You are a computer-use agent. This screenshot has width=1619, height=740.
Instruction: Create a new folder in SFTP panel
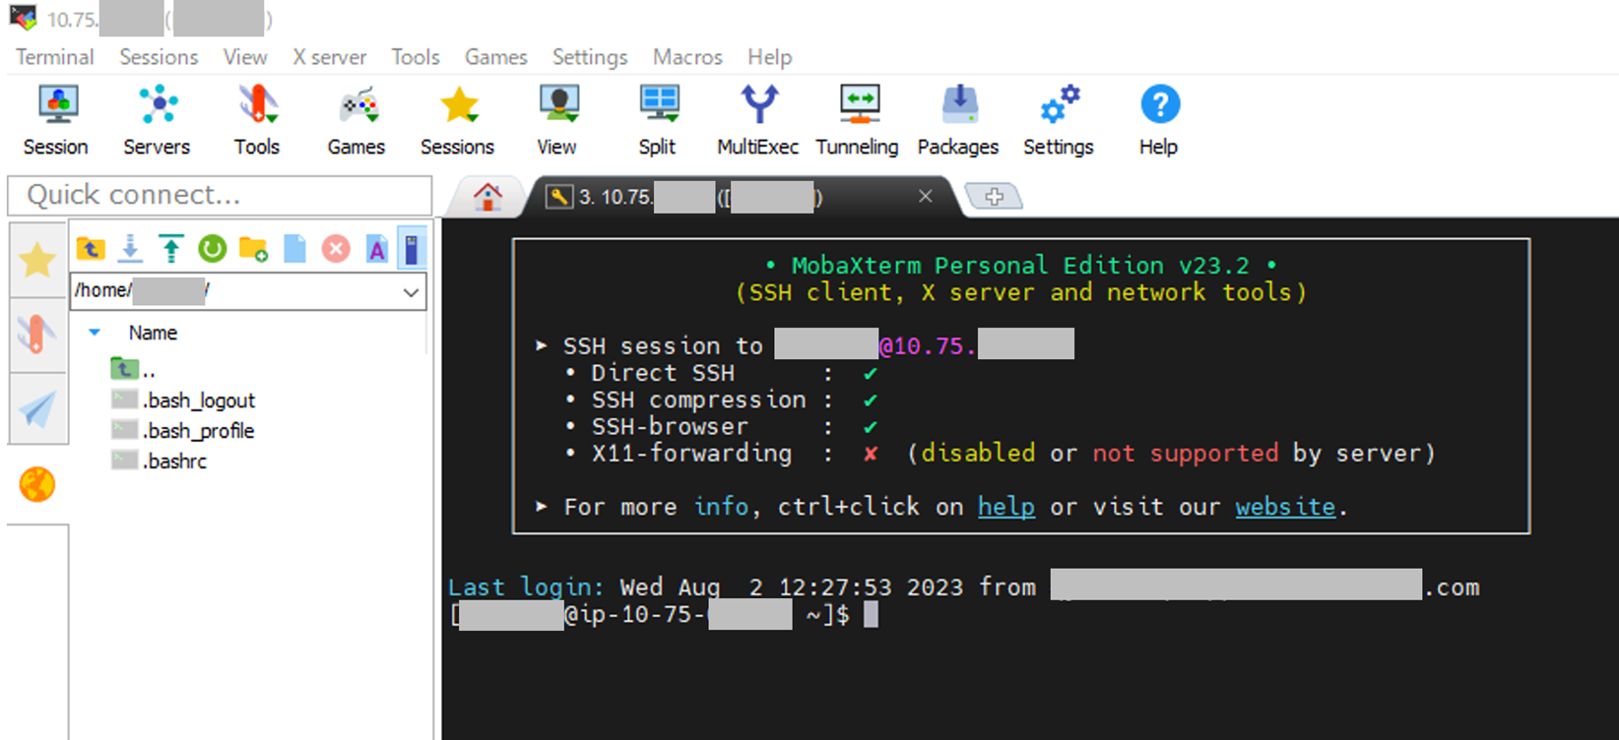[253, 249]
